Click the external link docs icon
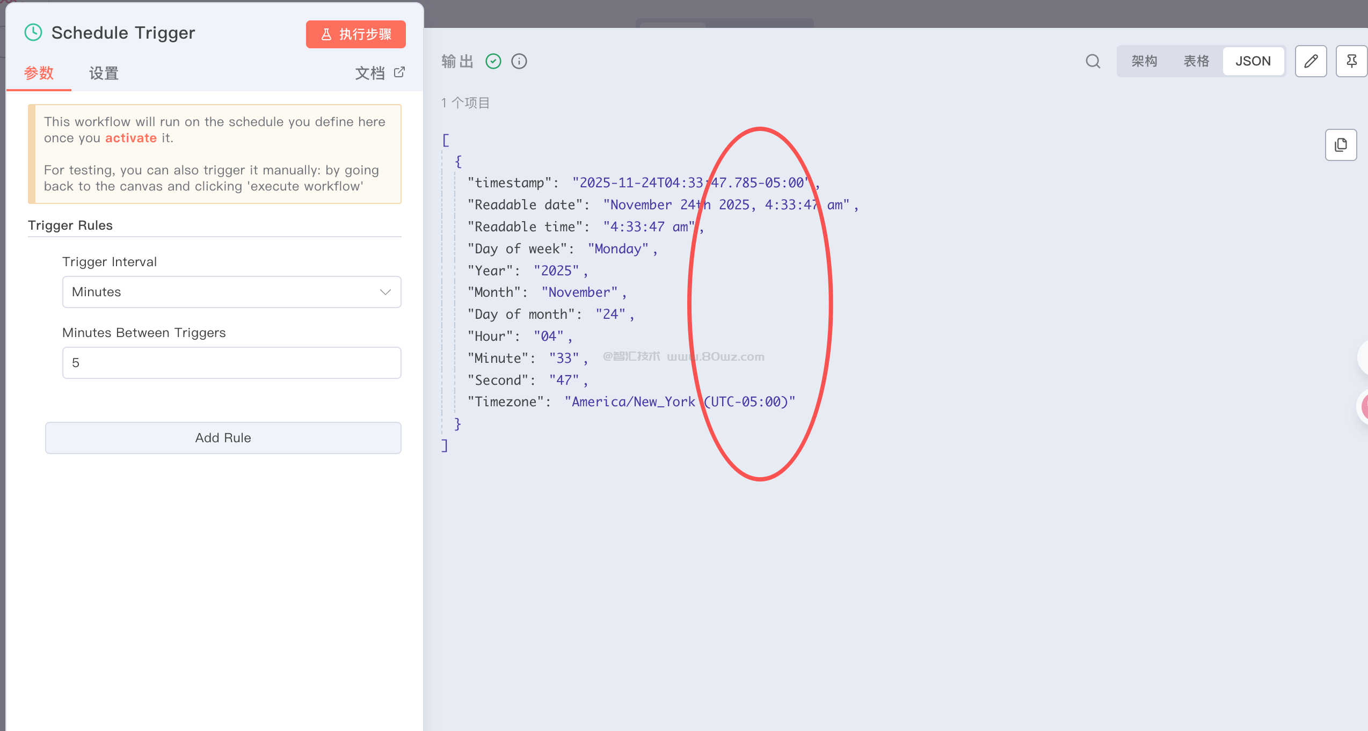 (x=399, y=72)
